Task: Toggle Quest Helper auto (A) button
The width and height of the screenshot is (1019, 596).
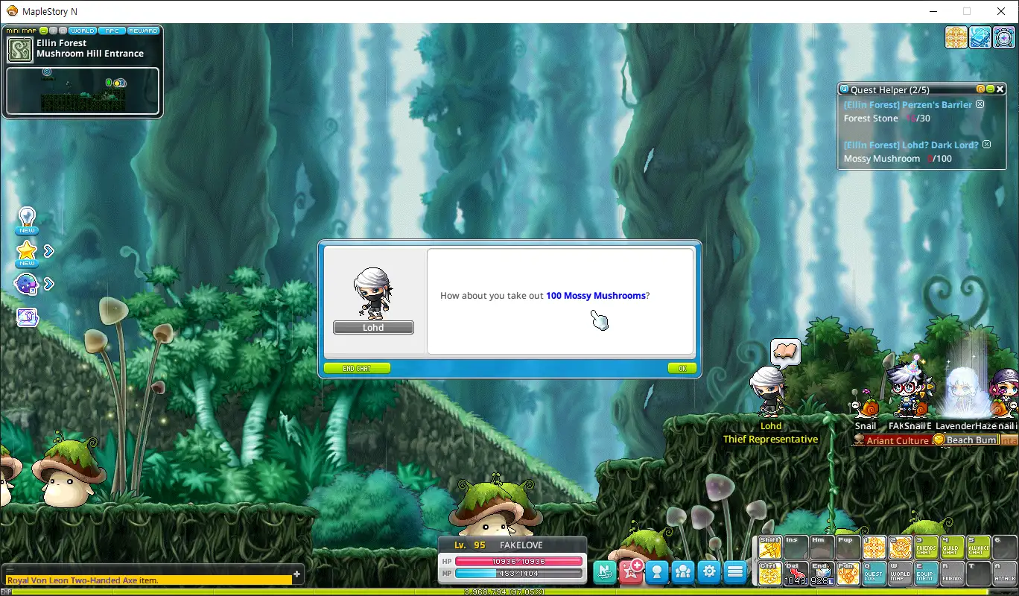Action: [x=980, y=89]
